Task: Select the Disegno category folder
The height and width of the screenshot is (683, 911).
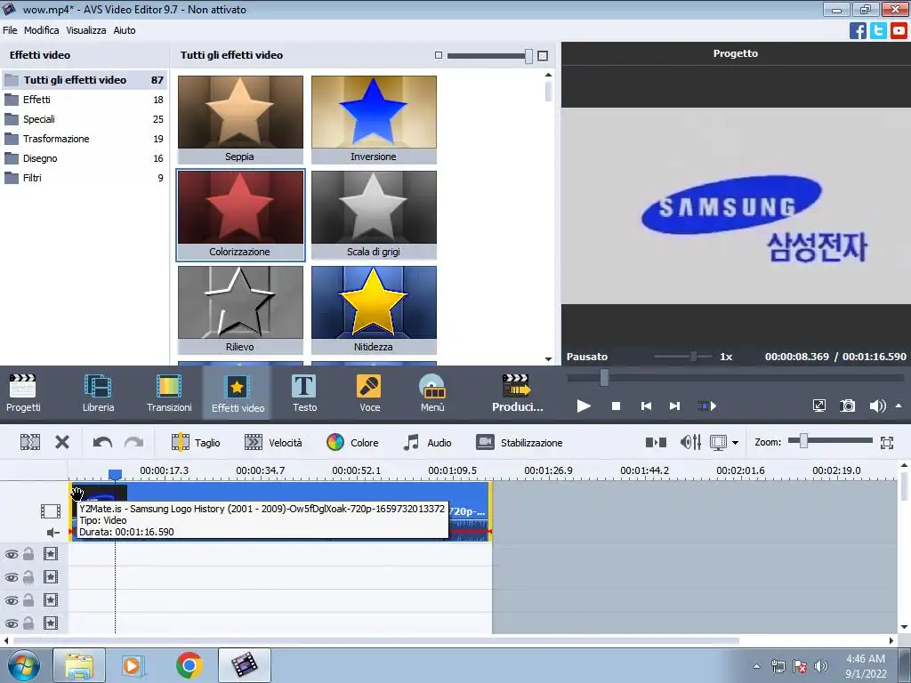Action: pyautogui.click(x=85, y=158)
